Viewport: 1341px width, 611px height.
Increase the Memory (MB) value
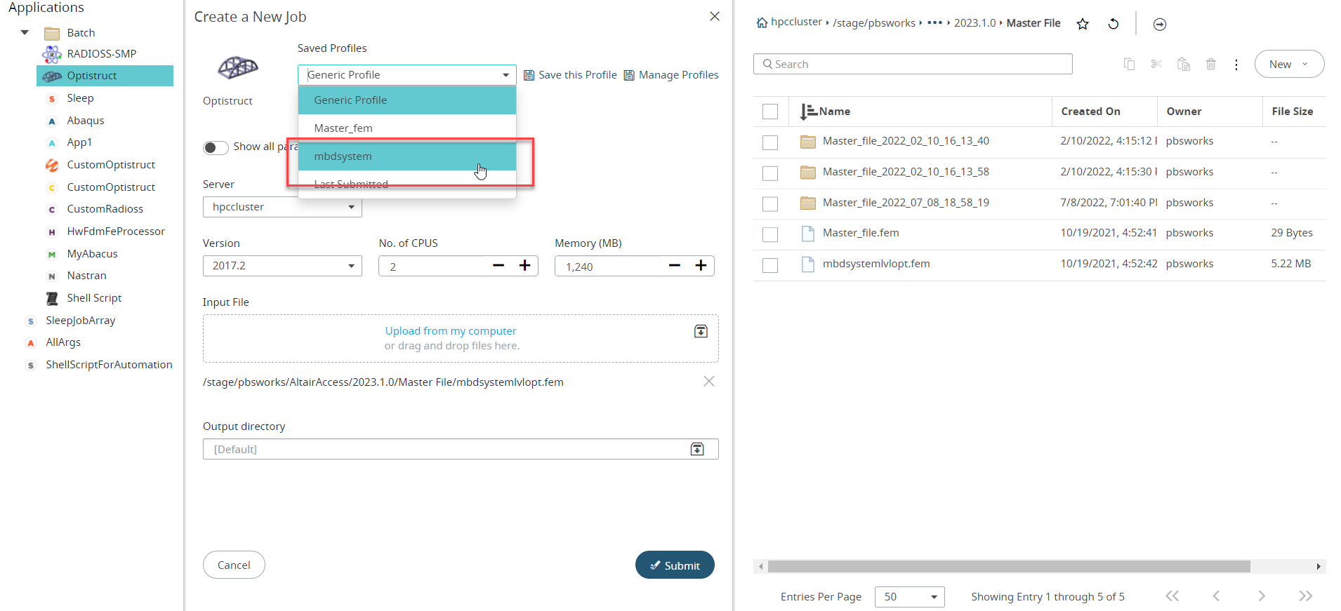[701, 265]
